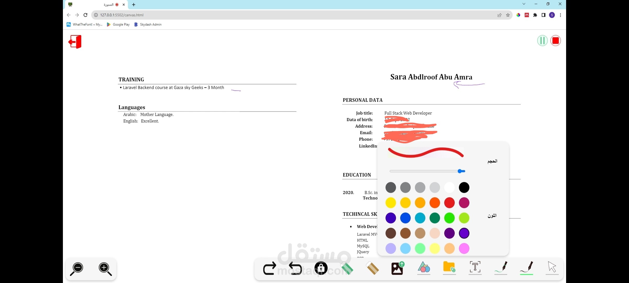Viewport: 629px width, 283px height.
Task: Select the brown eraser tool
Action: click(x=372, y=268)
